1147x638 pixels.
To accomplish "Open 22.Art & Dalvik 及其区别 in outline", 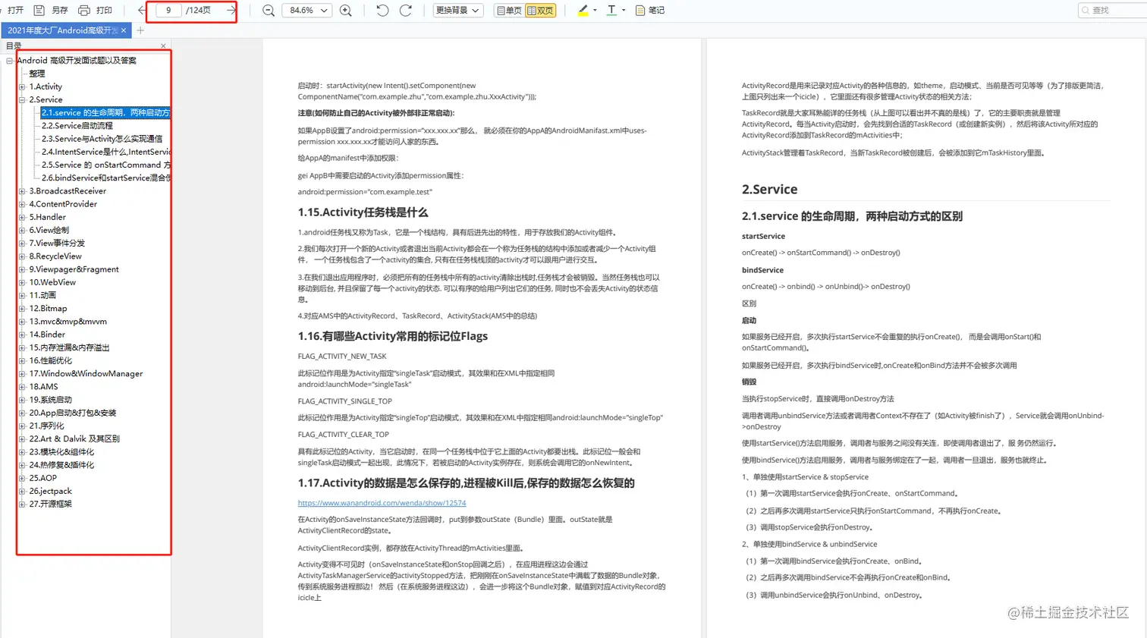I will (x=74, y=438).
